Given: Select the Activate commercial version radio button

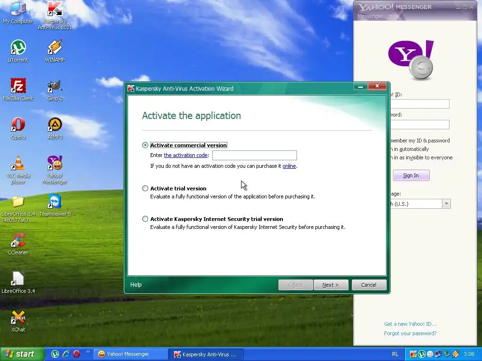Looking at the screenshot, I should [145, 145].
